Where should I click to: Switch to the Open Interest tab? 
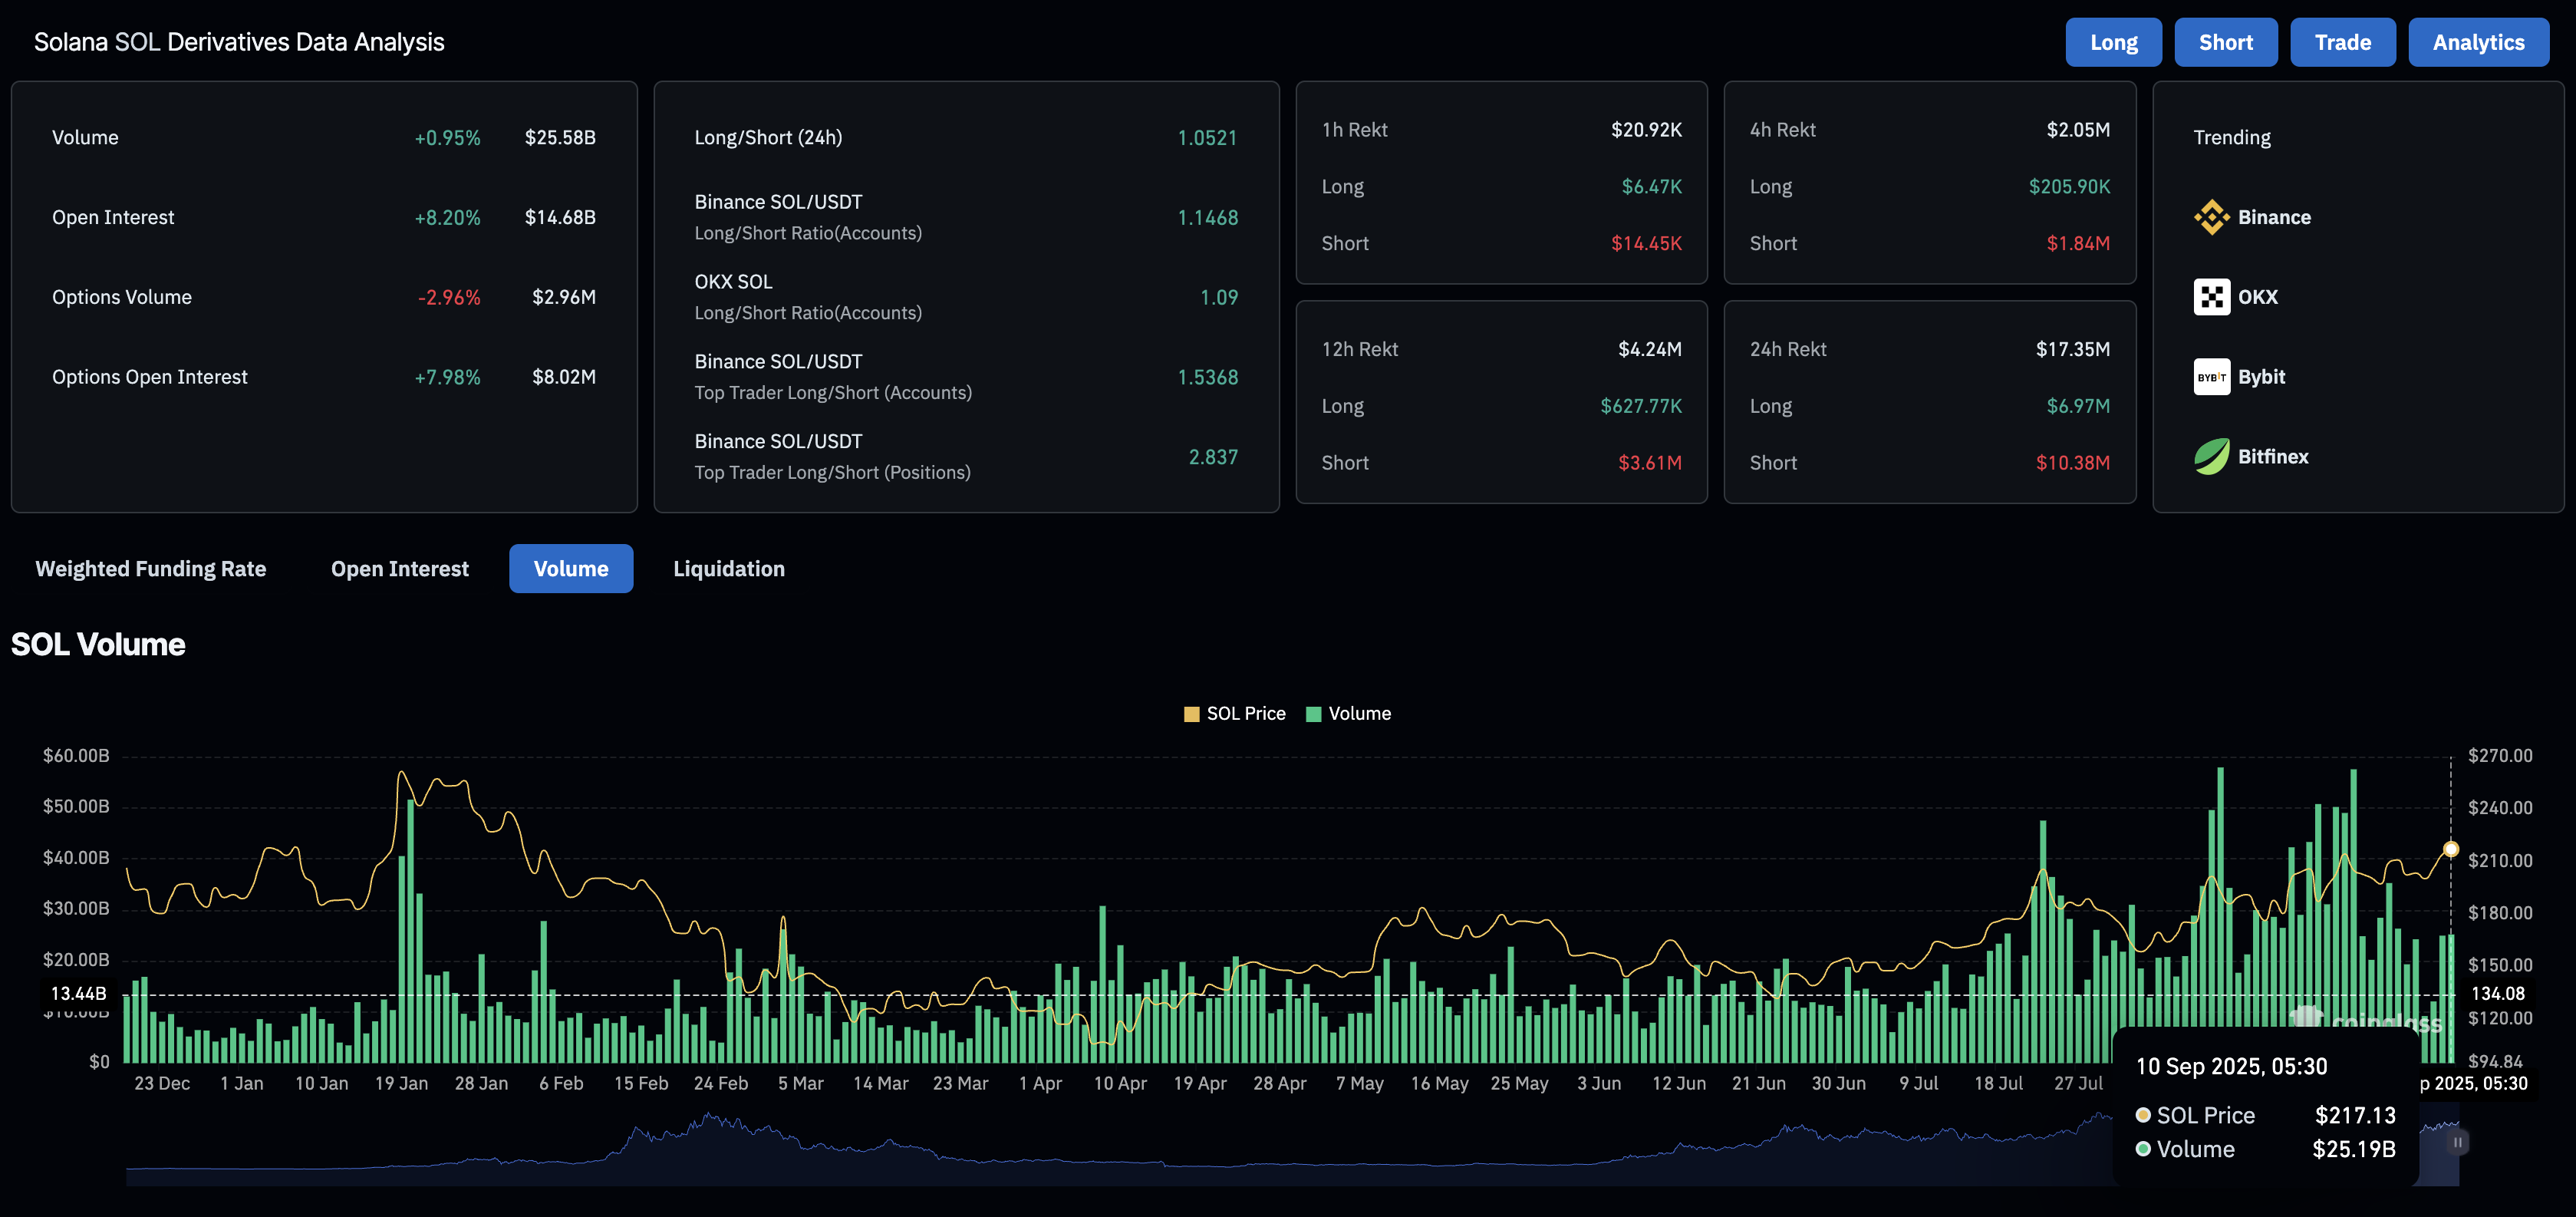tap(399, 569)
